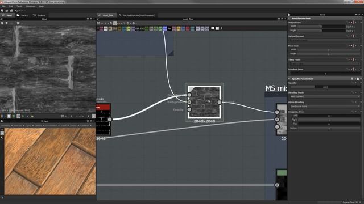
Task: Click the Ps pixel processor node icon
Action: pyautogui.click(x=169, y=28)
